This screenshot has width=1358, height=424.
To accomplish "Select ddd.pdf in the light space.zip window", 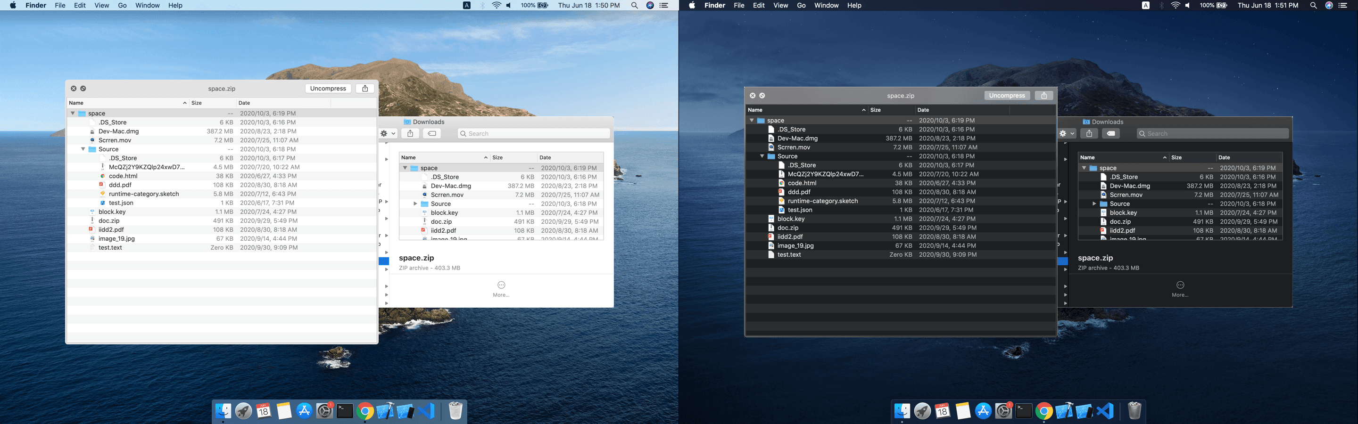I will coord(120,185).
